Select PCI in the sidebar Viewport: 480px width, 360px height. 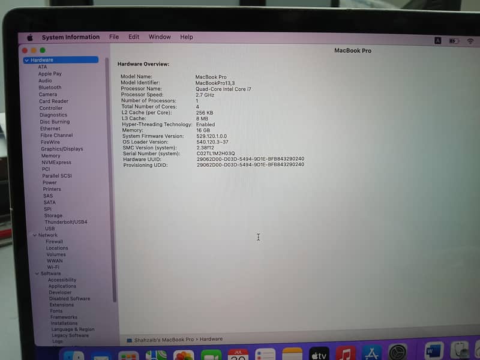pos(46,169)
